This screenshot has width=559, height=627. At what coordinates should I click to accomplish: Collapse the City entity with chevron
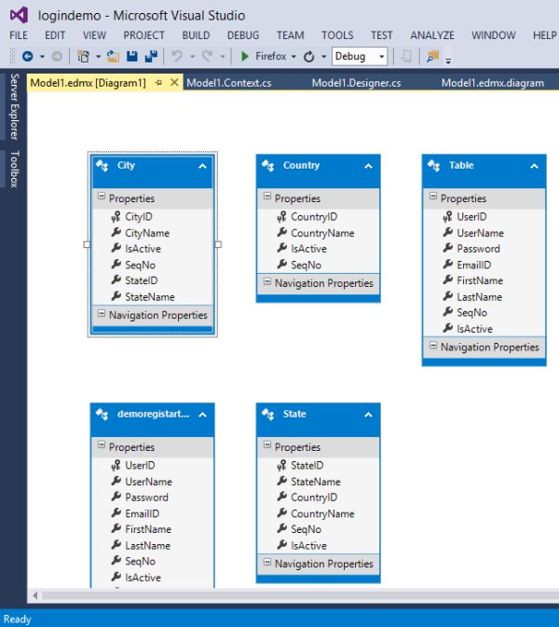click(x=203, y=166)
